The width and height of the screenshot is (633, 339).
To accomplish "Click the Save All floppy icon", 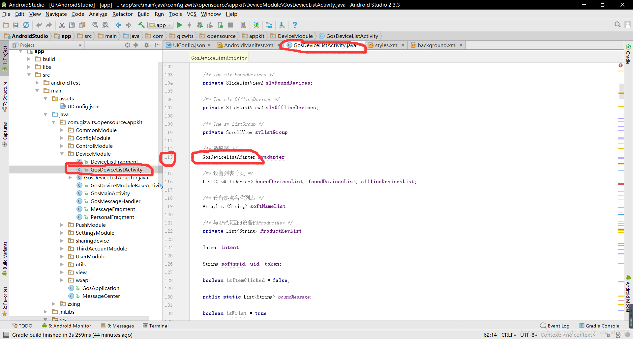I will tap(16, 25).
